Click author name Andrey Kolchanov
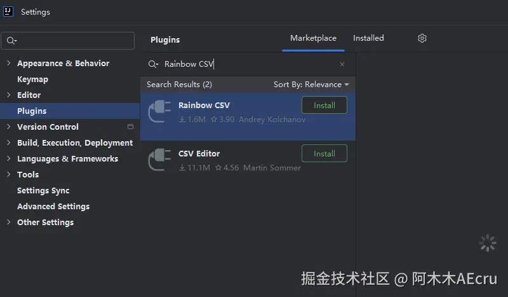 coord(272,120)
